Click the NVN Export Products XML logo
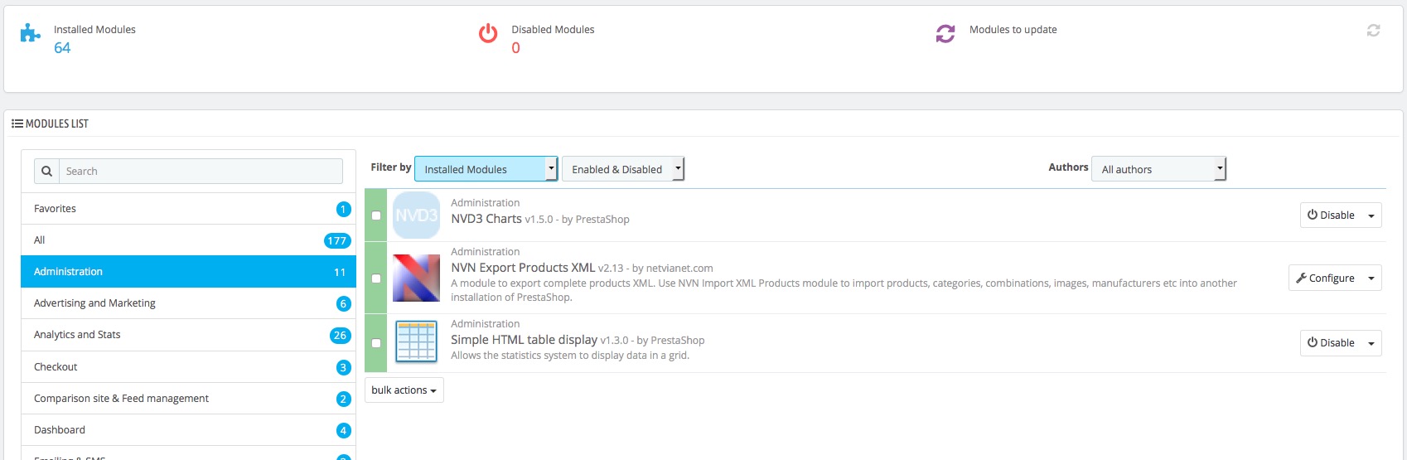The image size is (1407, 460). click(x=416, y=278)
